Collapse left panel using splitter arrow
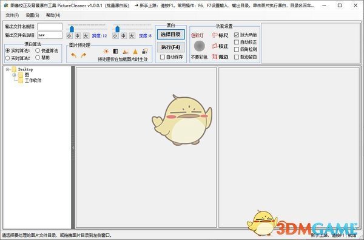Viewport: 364px width, 240px height. click(73, 148)
